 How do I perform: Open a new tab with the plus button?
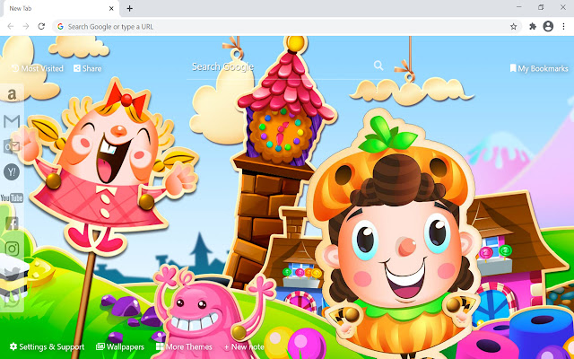(129, 8)
